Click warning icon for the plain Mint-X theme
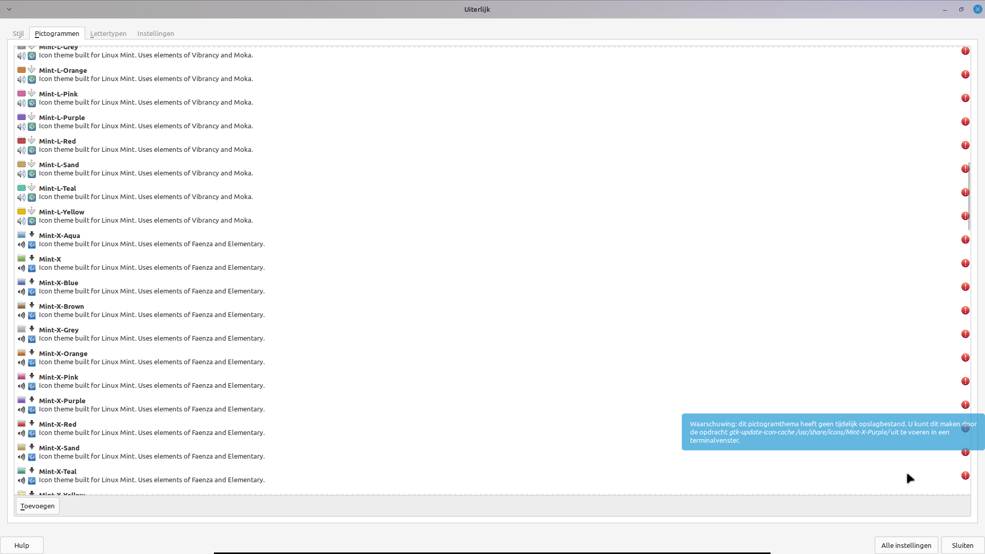985x554 pixels. (966, 263)
